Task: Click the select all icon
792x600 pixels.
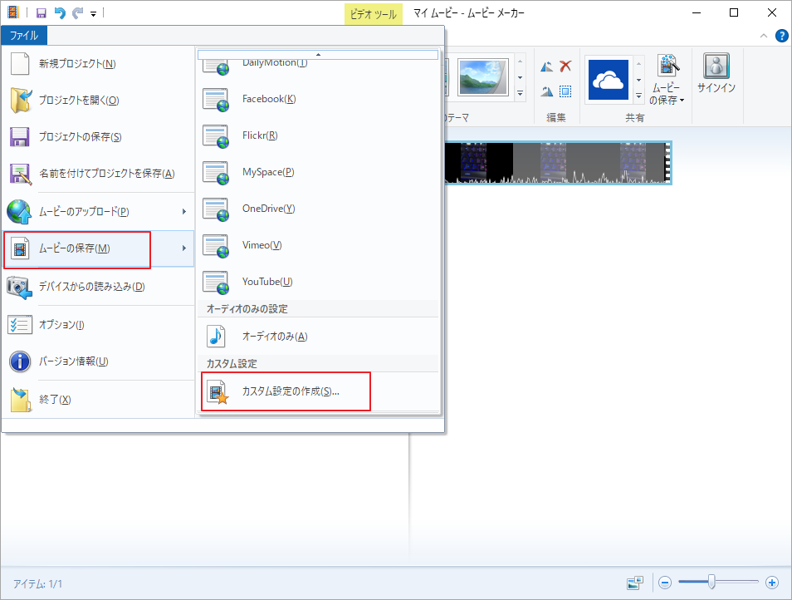Action: click(565, 91)
